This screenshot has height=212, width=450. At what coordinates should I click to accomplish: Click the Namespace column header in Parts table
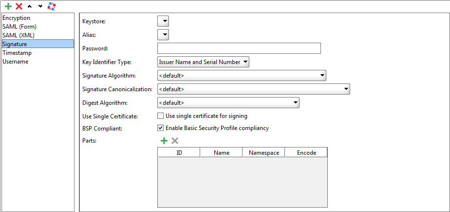pos(263,153)
